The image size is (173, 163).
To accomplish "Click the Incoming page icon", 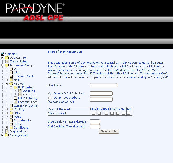I will pyautogui.click(x=20, y=94).
